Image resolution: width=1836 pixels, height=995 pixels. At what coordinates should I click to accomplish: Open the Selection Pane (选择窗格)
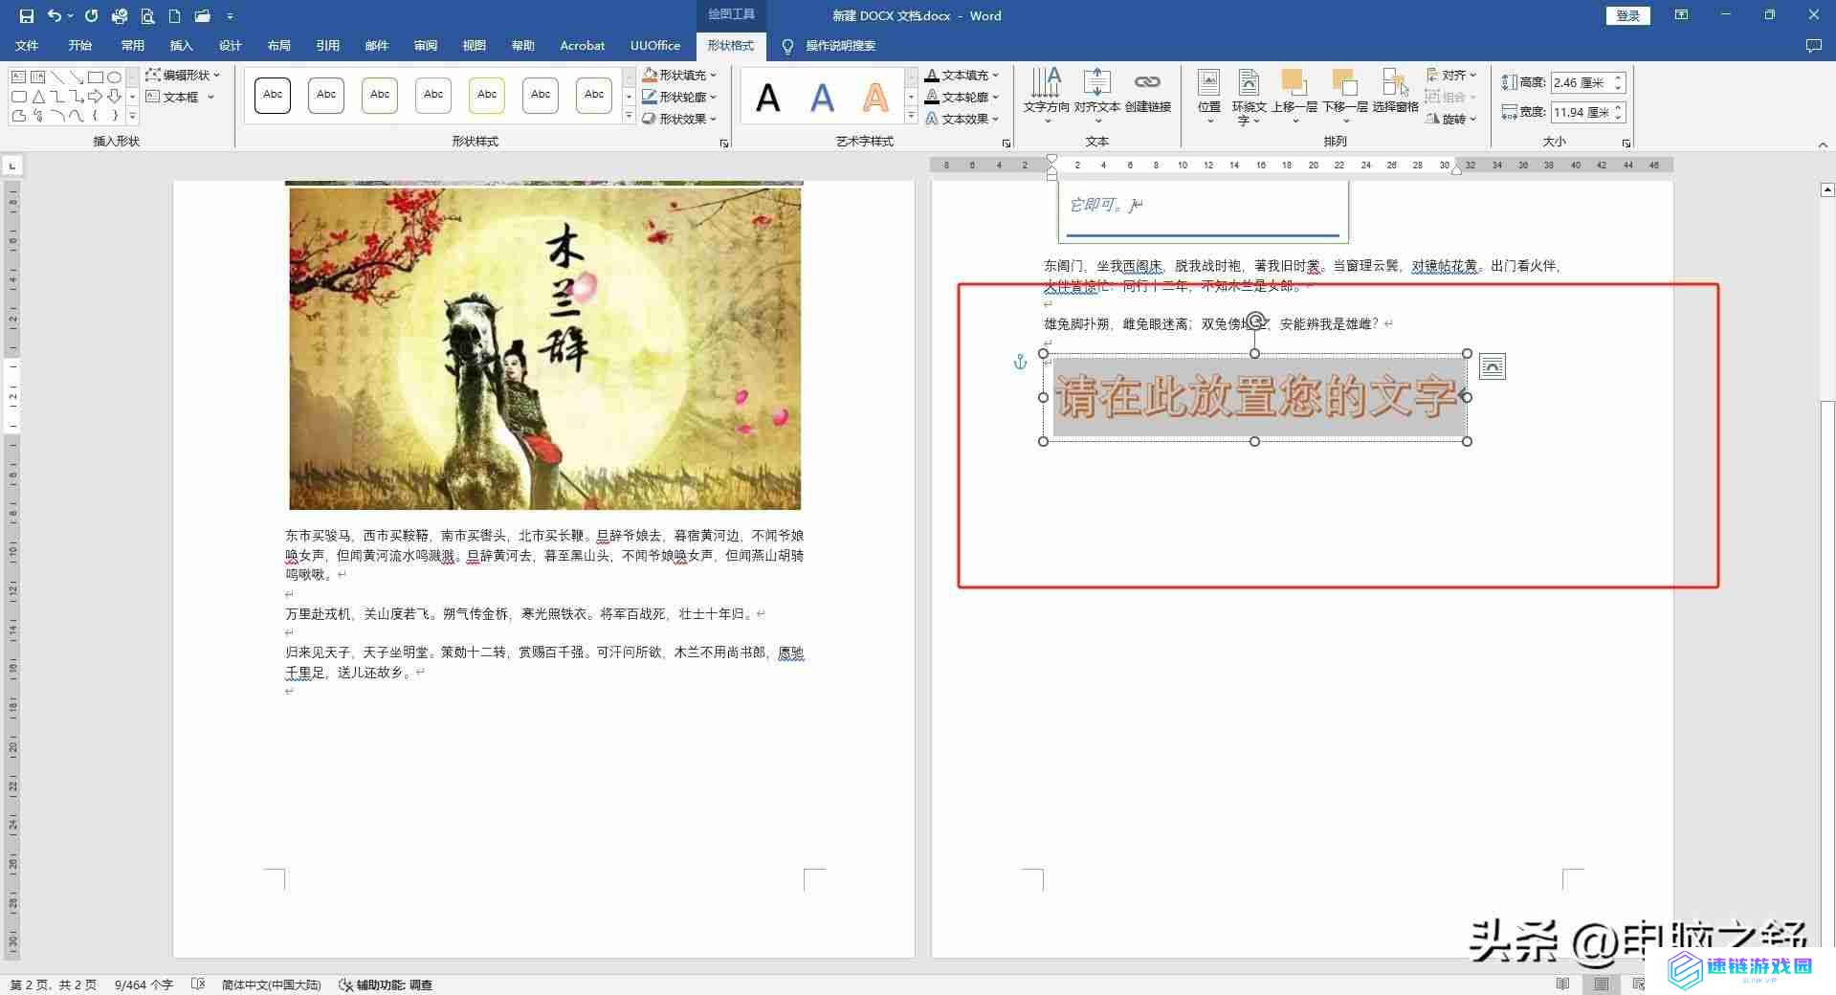(x=1395, y=92)
